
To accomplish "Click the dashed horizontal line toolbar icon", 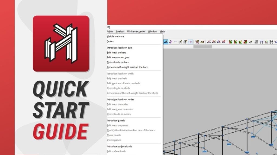I will (x=175, y=42).
